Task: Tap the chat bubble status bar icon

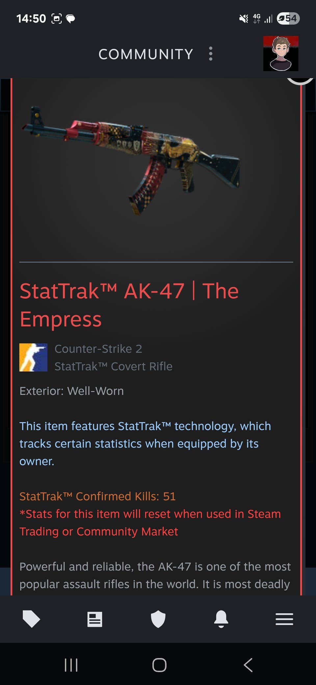Action: 70,19
